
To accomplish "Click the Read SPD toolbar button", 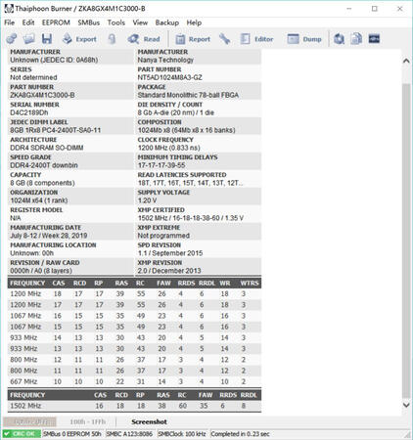I will point(144,39).
